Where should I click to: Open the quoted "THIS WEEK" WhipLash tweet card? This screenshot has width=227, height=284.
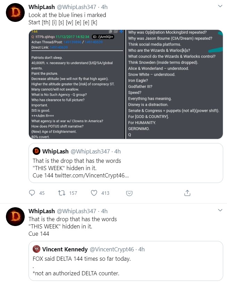pos(125,163)
